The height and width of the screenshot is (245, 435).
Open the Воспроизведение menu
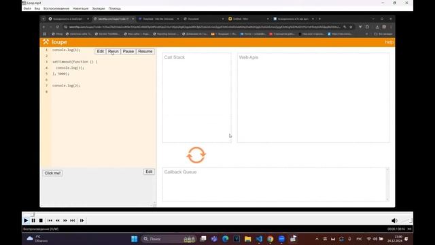pyautogui.click(x=56, y=9)
